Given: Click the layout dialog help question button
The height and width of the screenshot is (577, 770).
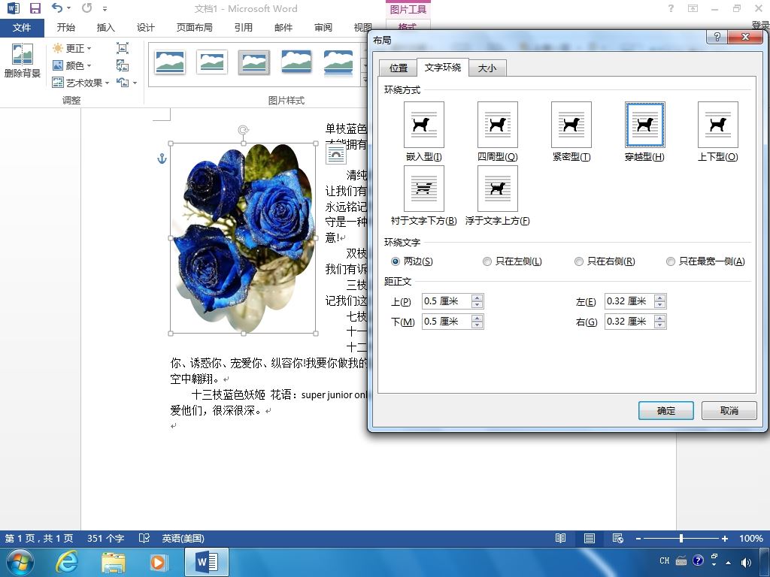Looking at the screenshot, I should (x=717, y=37).
